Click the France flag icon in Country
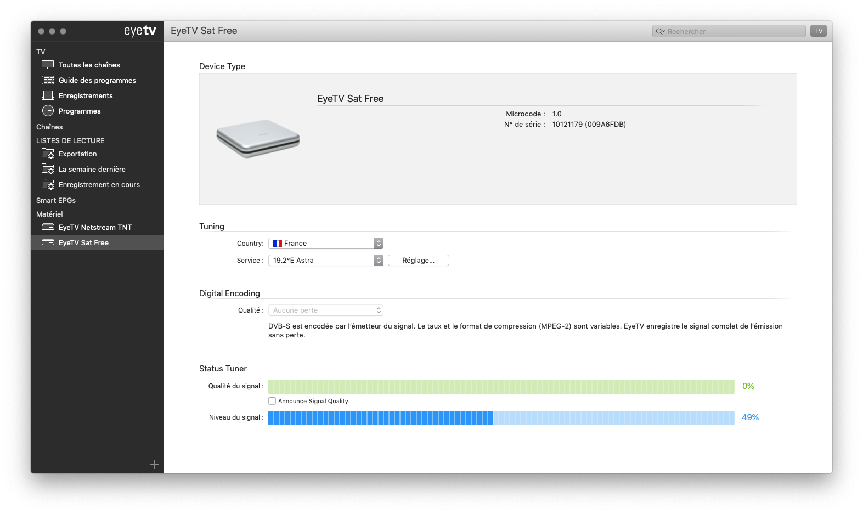 [278, 243]
